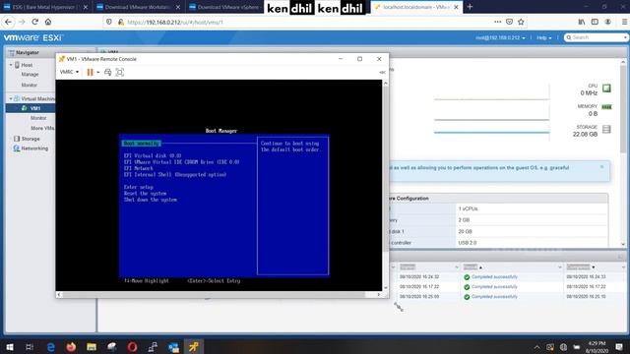
Task: Open Manage under Host
Action: (30, 75)
